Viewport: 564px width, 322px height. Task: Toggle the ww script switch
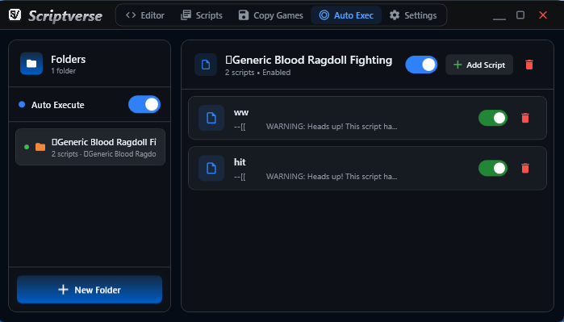(x=493, y=118)
